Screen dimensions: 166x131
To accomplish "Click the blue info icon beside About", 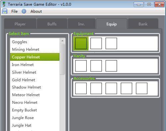I will 24,11.
